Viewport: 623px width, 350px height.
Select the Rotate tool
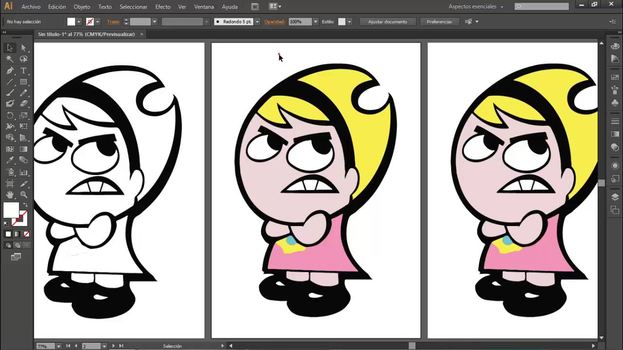click(x=10, y=115)
